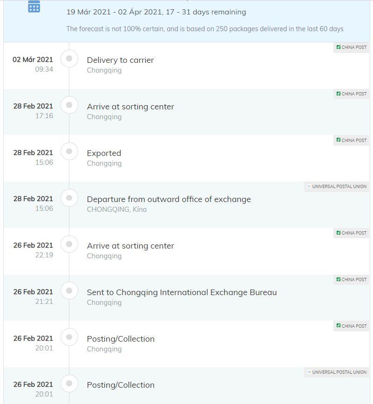Click the forecast disclaimer about 250 packages

click(205, 29)
